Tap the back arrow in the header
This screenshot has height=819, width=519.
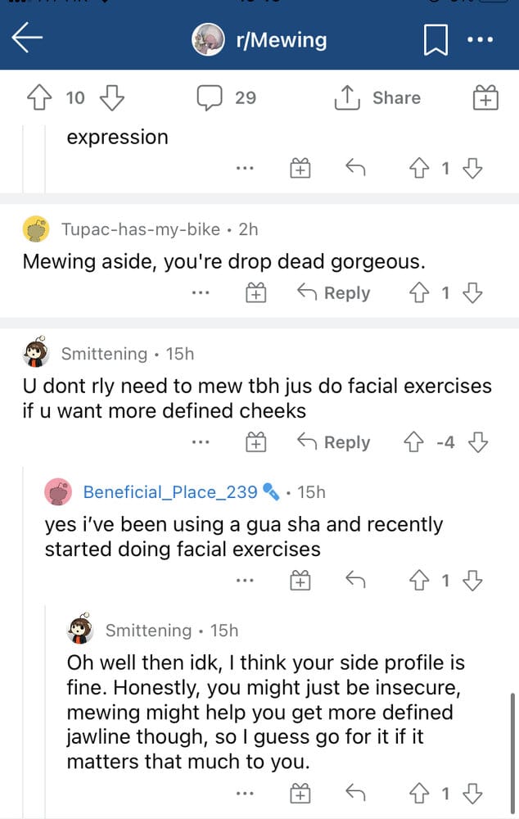[x=28, y=39]
